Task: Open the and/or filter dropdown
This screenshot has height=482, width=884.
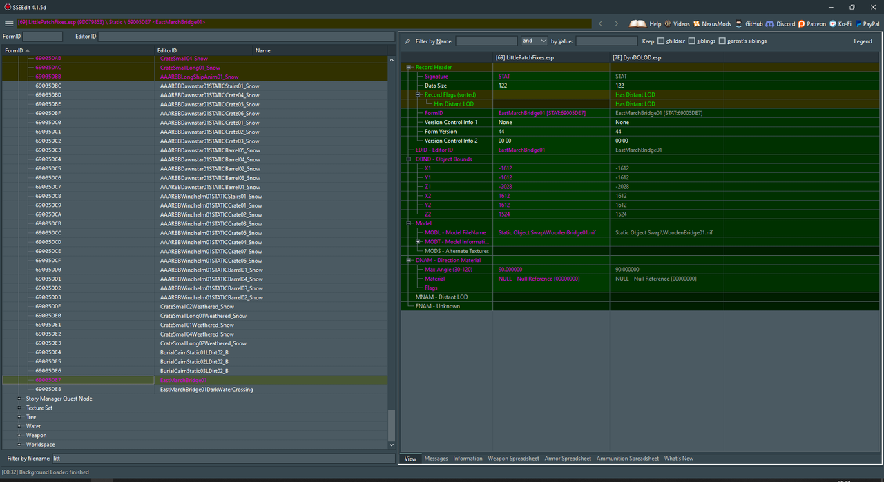Action: tap(535, 41)
